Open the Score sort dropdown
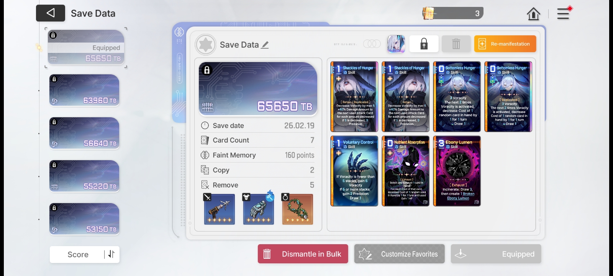This screenshot has width=613, height=276. [x=78, y=255]
